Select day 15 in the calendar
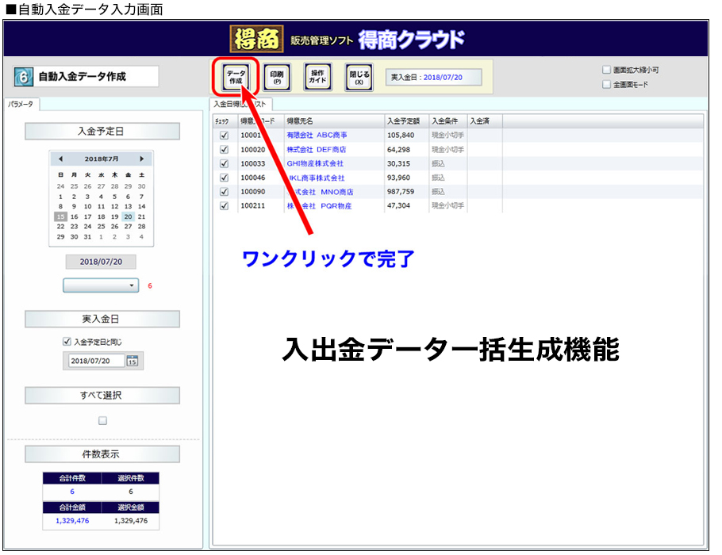 coord(60,216)
